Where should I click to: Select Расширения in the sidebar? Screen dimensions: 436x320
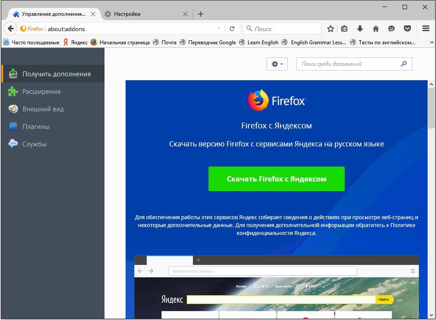click(x=41, y=92)
